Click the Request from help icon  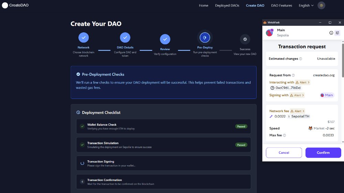(293, 75)
